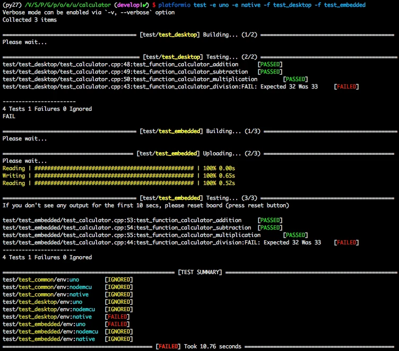Click IGNORED status for test_common/env:uno
The height and width of the screenshot is (351, 399).
tap(119, 279)
